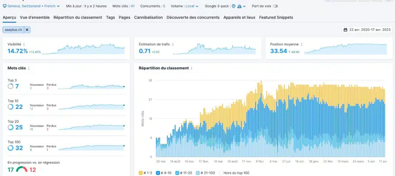
Task: Enable the Hors du top 100 checkbox
Action: (x=221, y=173)
